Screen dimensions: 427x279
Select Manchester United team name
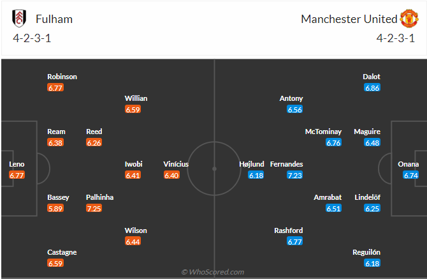(349, 19)
